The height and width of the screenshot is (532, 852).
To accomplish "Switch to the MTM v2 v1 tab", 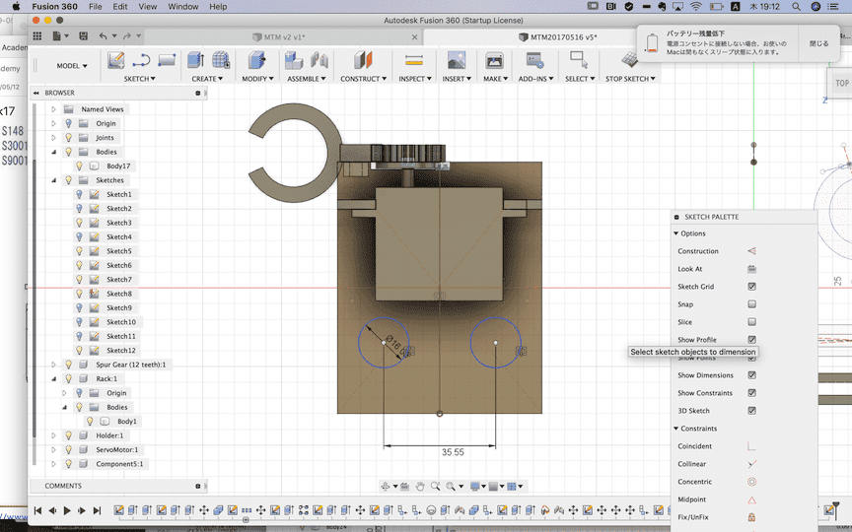I will (x=284, y=37).
